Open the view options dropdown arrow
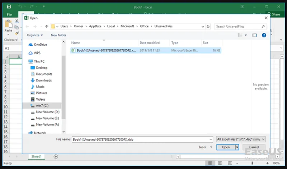 click(246, 35)
